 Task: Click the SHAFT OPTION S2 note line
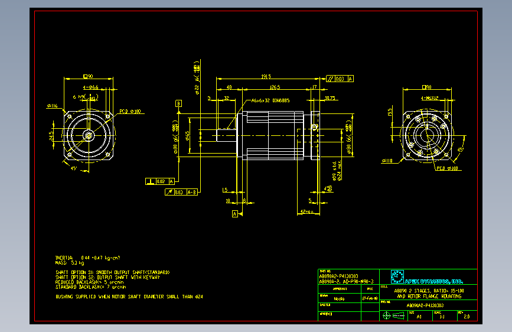coord(107,277)
